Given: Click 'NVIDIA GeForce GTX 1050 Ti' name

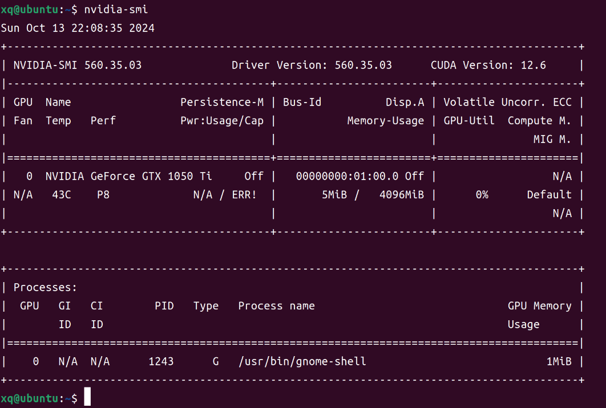Looking at the screenshot, I should pyautogui.click(x=129, y=176).
